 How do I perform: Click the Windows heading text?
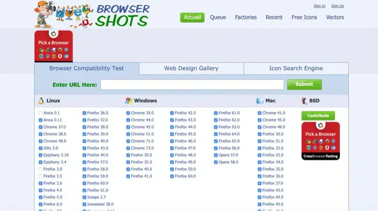pos(146,101)
